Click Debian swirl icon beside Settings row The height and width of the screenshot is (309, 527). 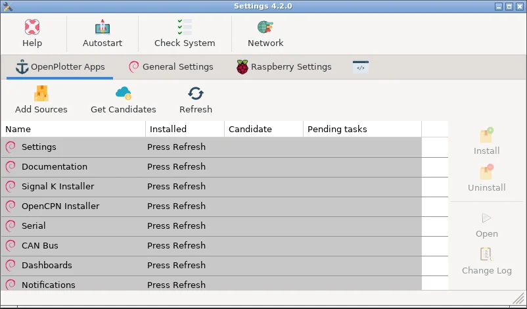tap(11, 147)
